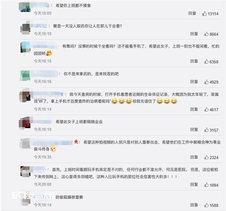Click thumbs-up icon beside 2324
This screenshot has height=211, width=226.
point(206,157)
